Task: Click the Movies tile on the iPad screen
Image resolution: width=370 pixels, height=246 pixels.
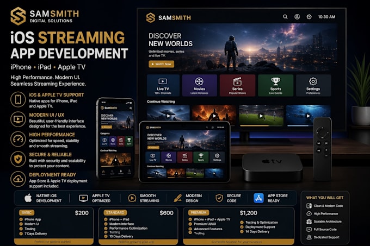Action: tap(169, 157)
